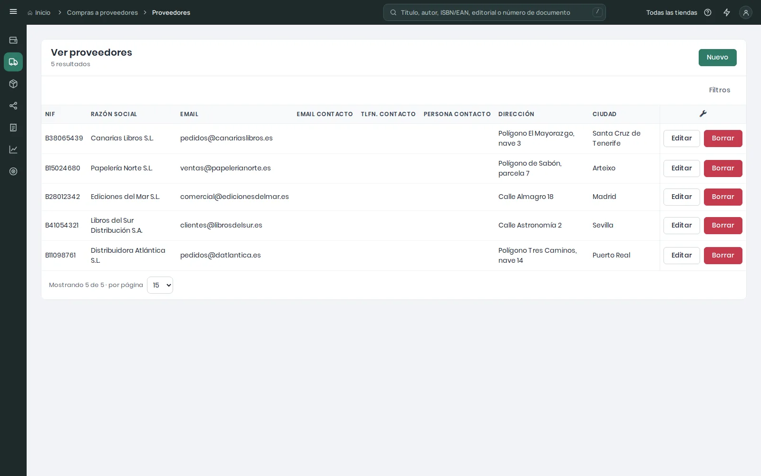Open Compras a proveedores breadcrumb

tap(102, 12)
